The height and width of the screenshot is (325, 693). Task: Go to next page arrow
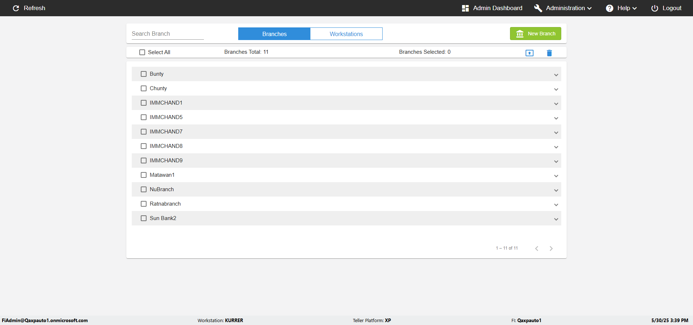pyautogui.click(x=551, y=249)
